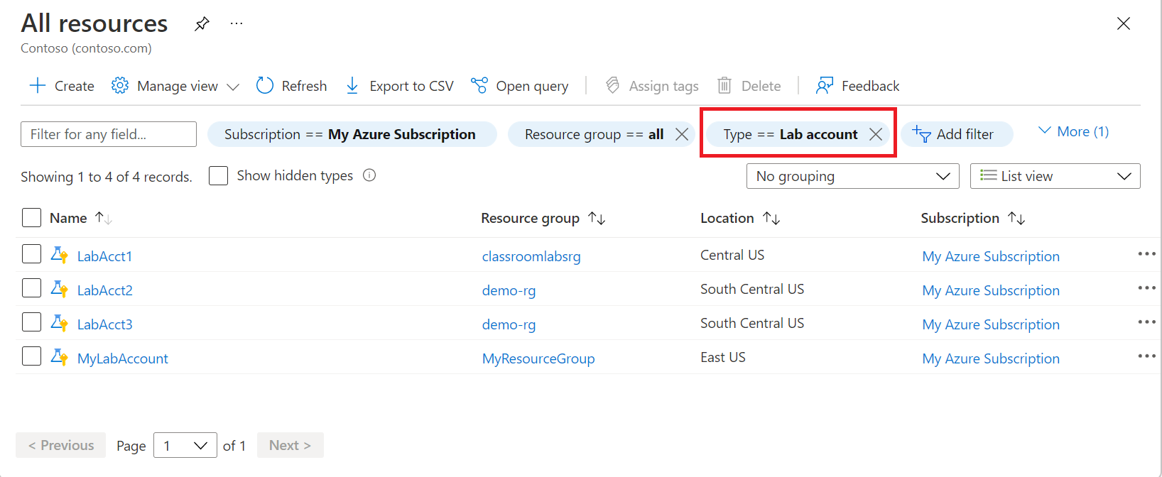
Task: Open My Azure Subscription in LabAcct3 row
Action: (x=991, y=324)
